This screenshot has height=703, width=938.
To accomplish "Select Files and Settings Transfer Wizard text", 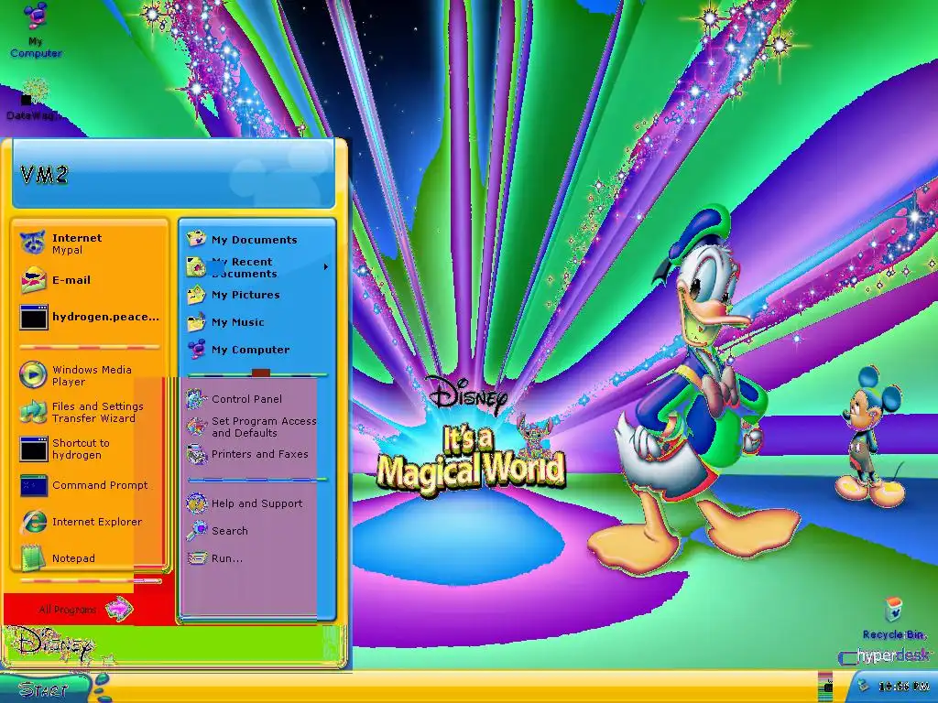I will [x=97, y=412].
